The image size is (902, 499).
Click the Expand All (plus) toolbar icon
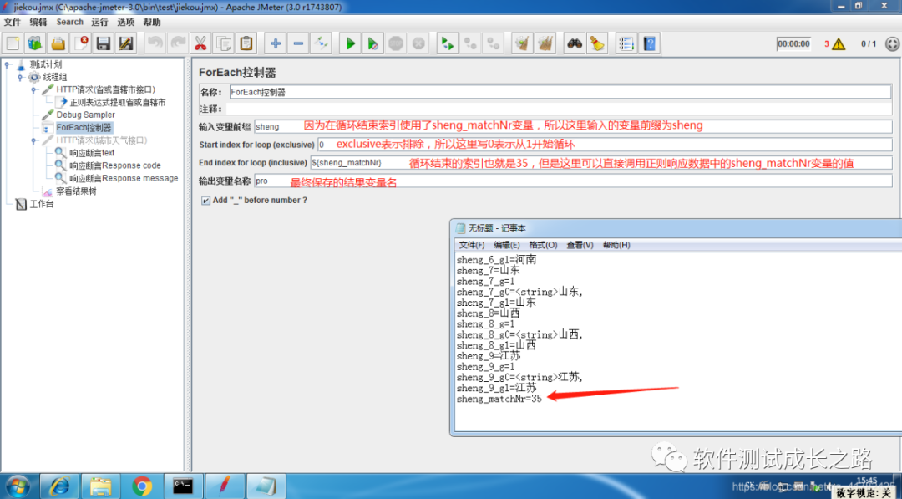click(276, 43)
